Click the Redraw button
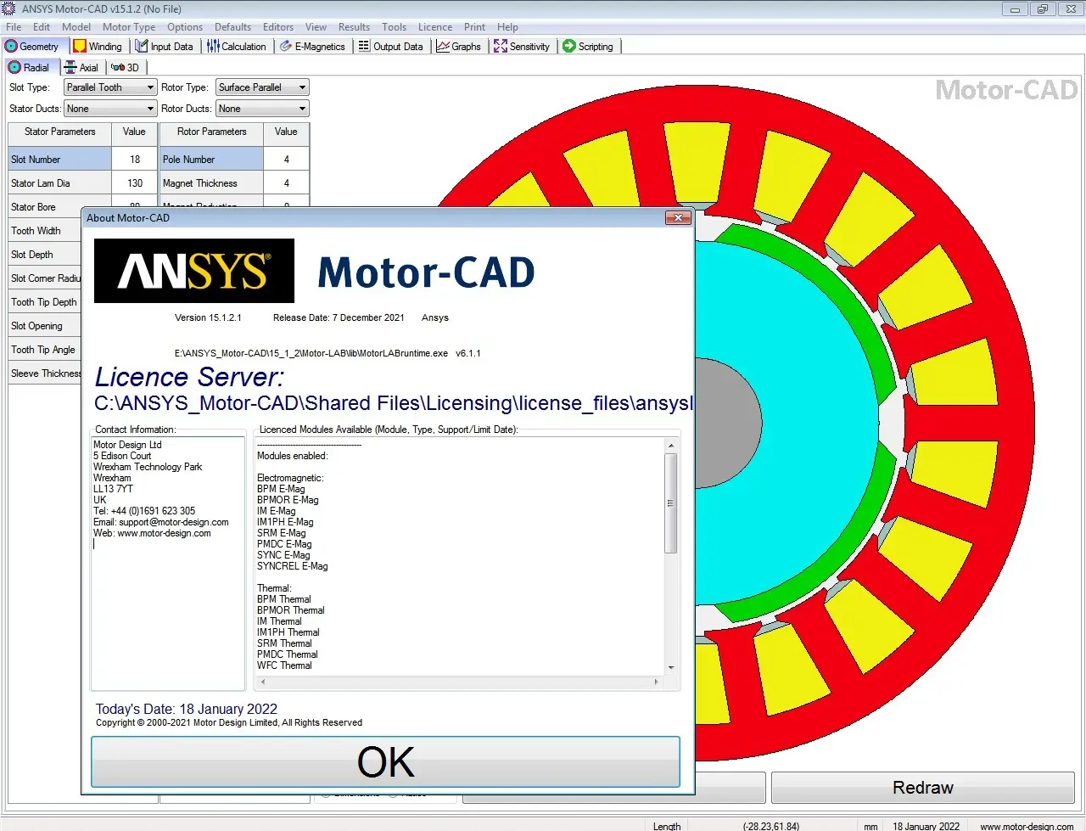 923,788
